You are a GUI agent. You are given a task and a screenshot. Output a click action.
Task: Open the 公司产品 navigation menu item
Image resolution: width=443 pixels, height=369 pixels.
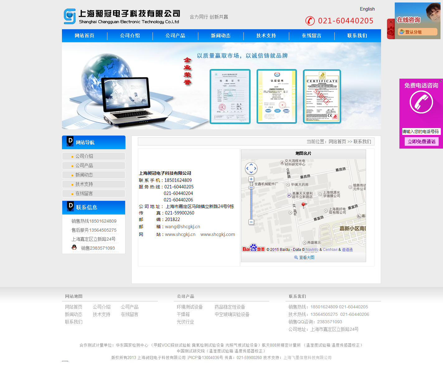tap(175, 36)
